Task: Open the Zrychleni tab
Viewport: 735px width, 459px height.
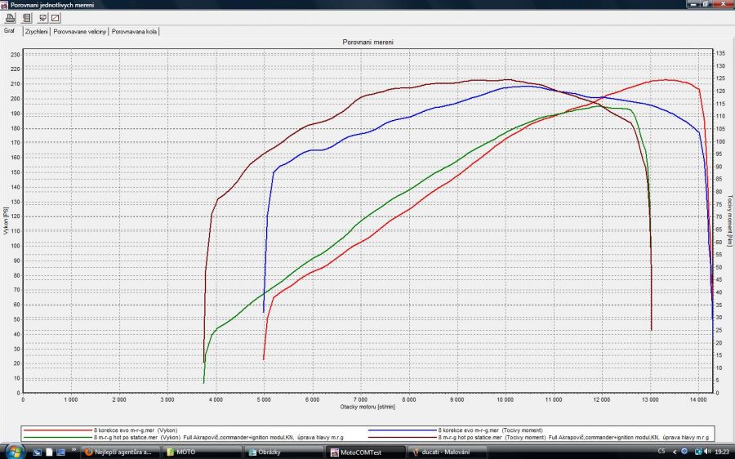Action: pos(37,32)
